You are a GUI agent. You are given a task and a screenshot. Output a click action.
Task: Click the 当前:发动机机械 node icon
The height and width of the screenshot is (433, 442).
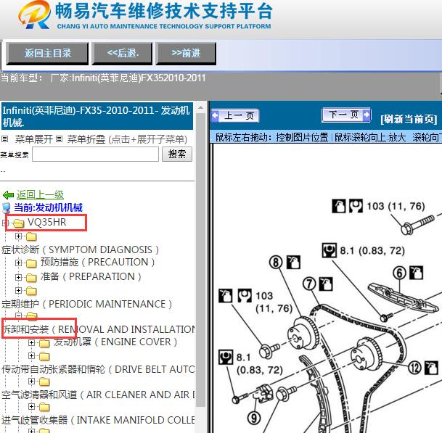point(7,208)
